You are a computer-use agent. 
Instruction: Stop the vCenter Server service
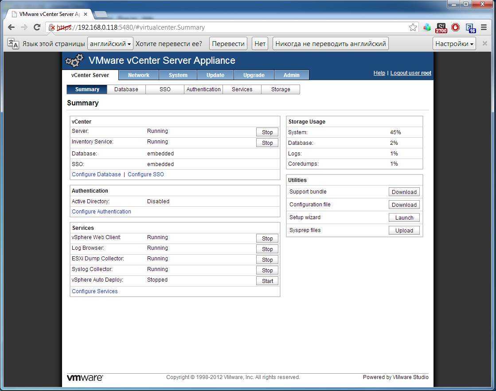[267, 132]
